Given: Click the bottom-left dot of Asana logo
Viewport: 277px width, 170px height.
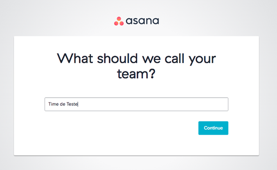Looking at the screenshot, I should 116,23.
